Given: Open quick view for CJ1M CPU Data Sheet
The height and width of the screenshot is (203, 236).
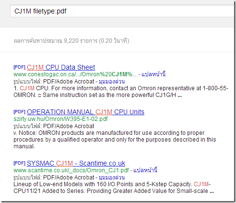Looking at the screenshot, I should coord(112,82).
